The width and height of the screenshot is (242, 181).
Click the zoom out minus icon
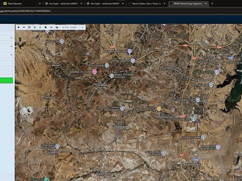click(24, 27)
